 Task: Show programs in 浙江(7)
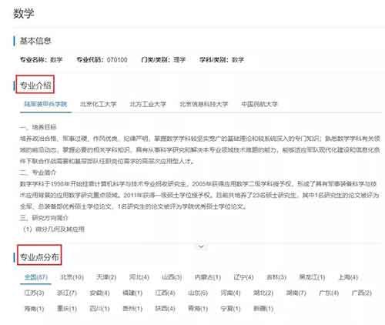tap(67, 293)
